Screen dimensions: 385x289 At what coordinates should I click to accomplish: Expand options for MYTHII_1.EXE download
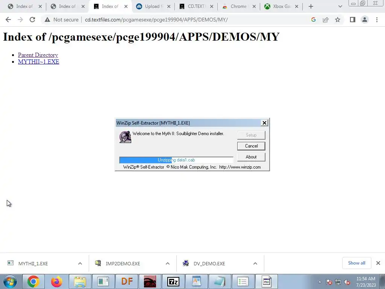click(x=80, y=263)
